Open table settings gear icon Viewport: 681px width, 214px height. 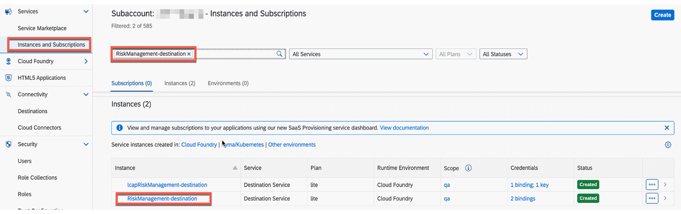[668, 145]
